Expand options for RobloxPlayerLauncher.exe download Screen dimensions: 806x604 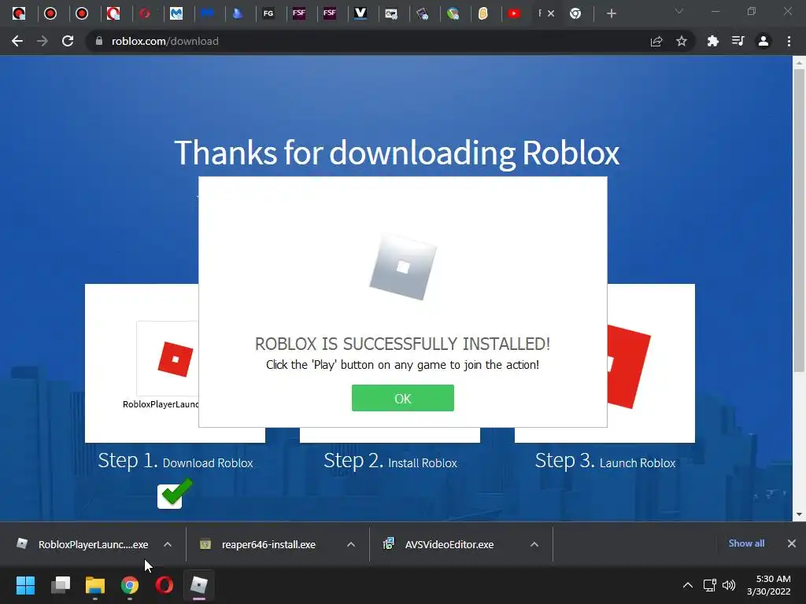point(168,544)
